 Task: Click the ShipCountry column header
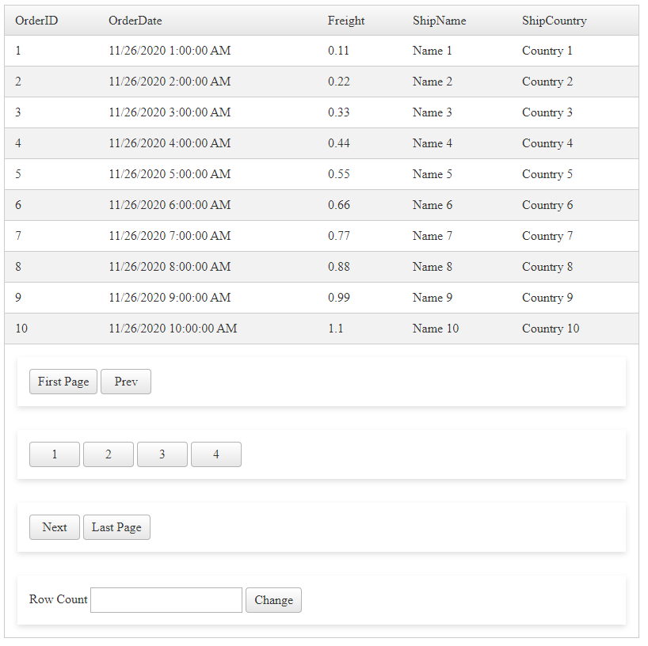pyautogui.click(x=554, y=21)
